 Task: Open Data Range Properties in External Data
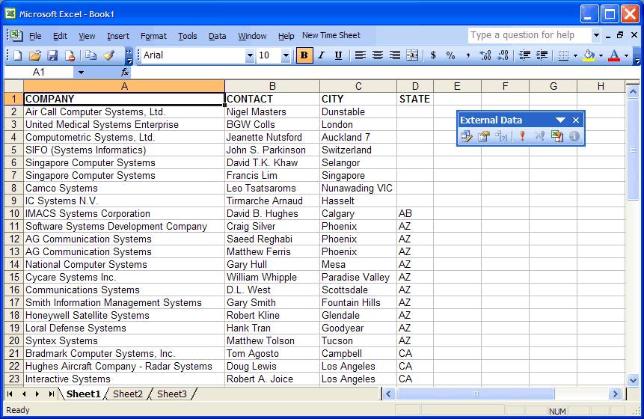(x=484, y=136)
